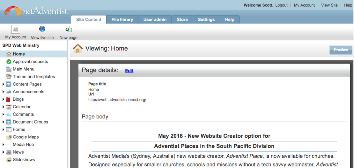Click the https://web.adventistconnect.org/ URL text

click(117, 100)
